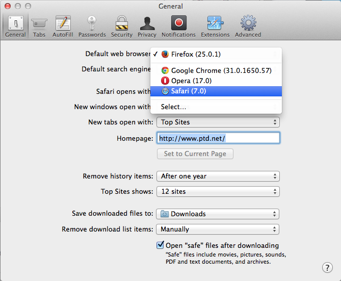Click the "Safe" files description text

226,258
